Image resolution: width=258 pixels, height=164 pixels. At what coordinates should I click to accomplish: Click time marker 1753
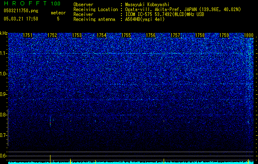(77, 35)
